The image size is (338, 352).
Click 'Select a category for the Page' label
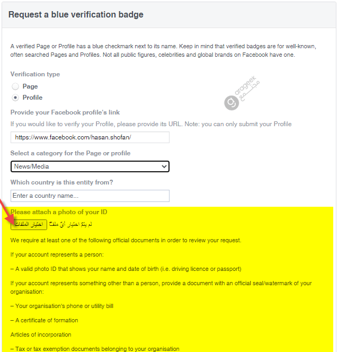tap(70, 153)
